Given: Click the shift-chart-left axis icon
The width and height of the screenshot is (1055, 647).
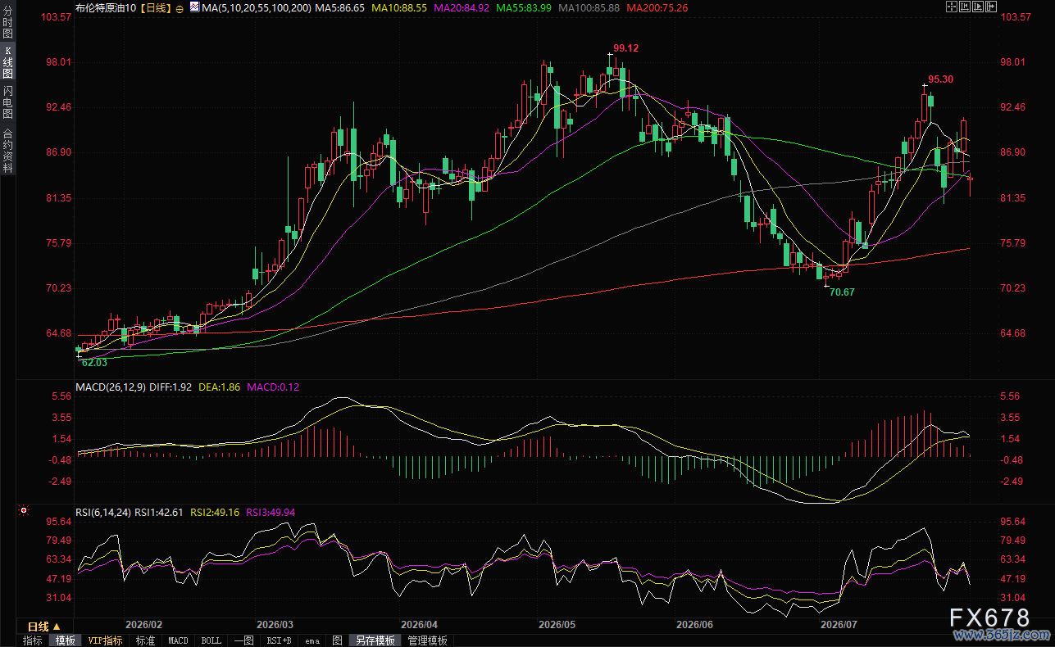Looking at the screenshot, I should click(x=965, y=7).
